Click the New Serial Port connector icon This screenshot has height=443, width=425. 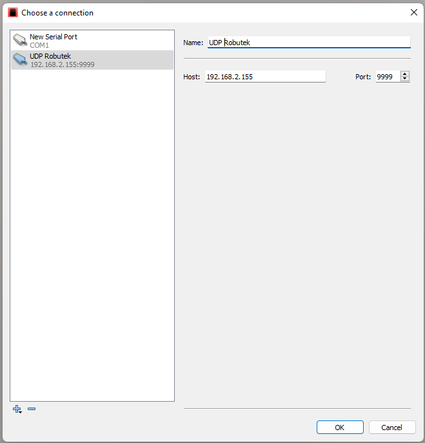pyautogui.click(x=20, y=41)
